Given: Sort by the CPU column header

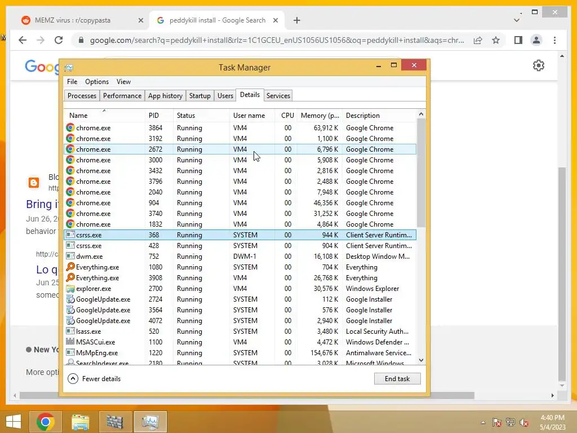Looking at the screenshot, I should 286,115.
